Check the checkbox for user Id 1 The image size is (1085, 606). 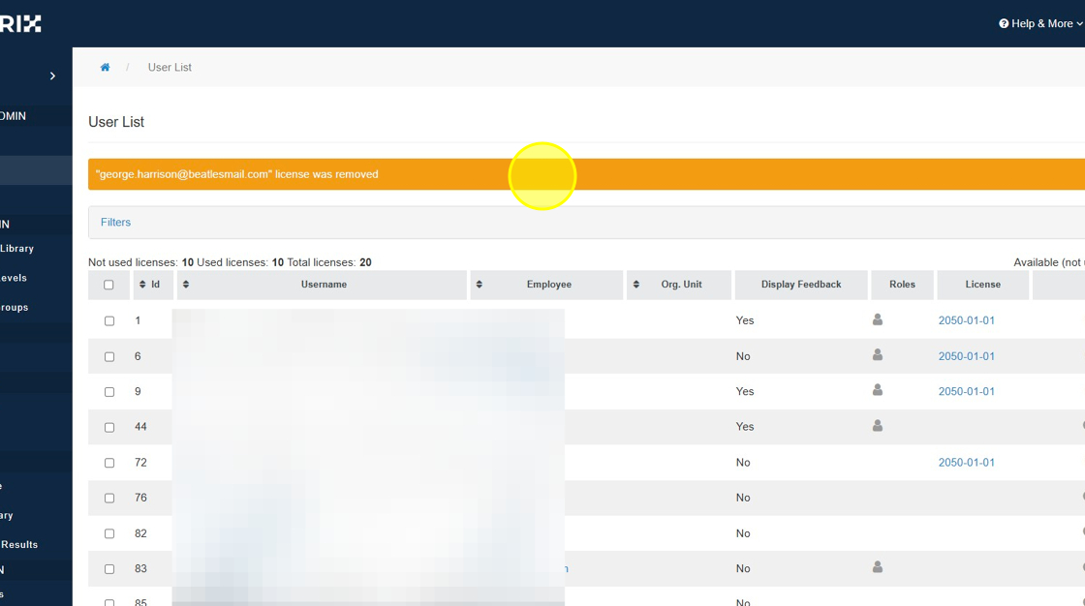(x=109, y=320)
